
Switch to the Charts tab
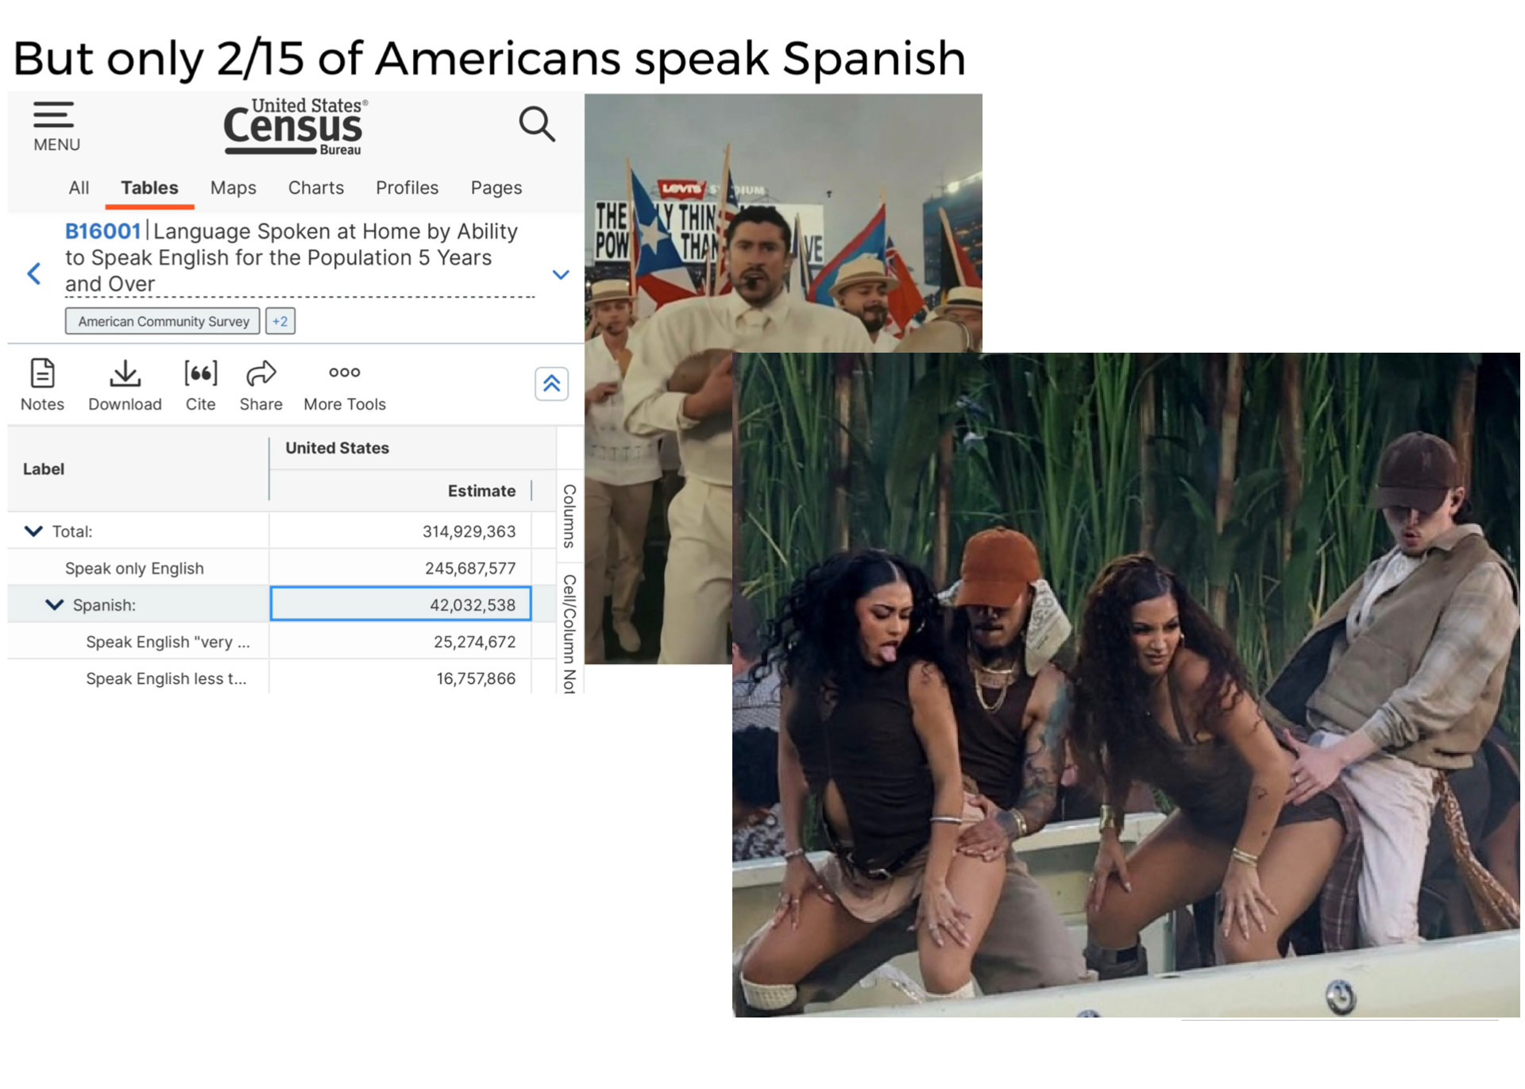click(315, 187)
